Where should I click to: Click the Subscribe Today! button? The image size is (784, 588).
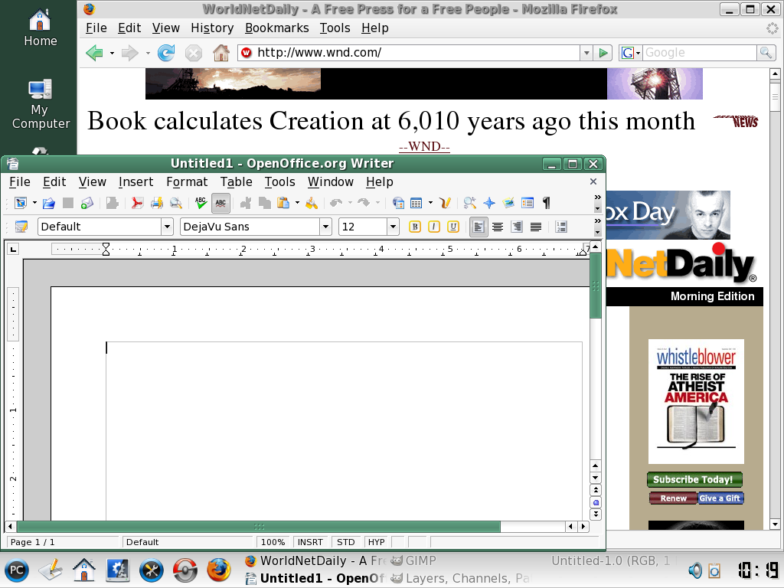(x=694, y=479)
